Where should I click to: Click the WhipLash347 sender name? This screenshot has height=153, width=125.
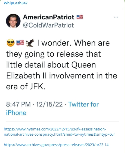pos(16,3)
